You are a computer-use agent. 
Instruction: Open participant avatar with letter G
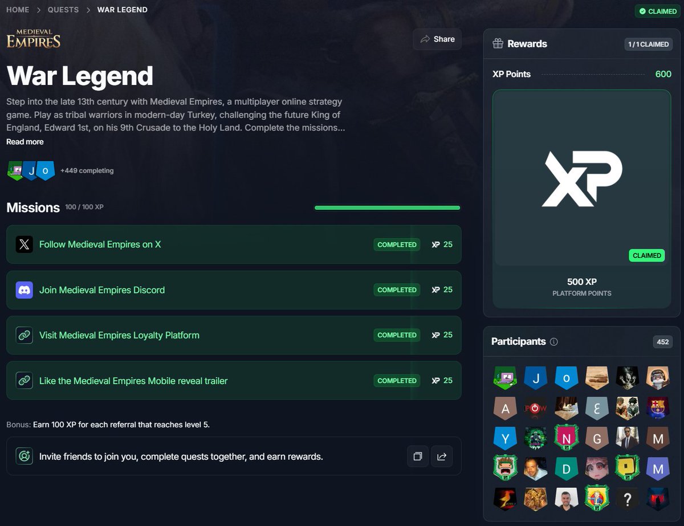tap(597, 438)
